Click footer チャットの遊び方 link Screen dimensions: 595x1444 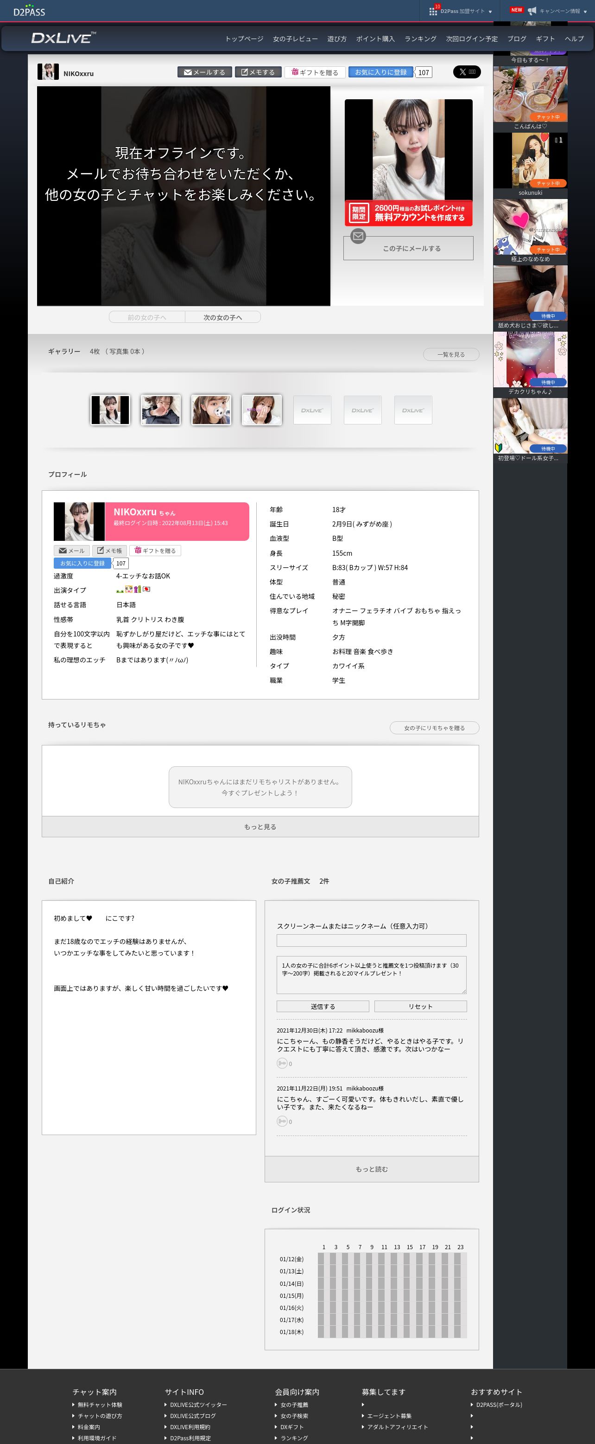[100, 1416]
